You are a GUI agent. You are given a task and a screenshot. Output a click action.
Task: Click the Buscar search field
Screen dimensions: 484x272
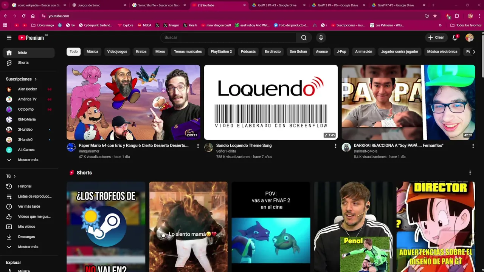(228, 37)
